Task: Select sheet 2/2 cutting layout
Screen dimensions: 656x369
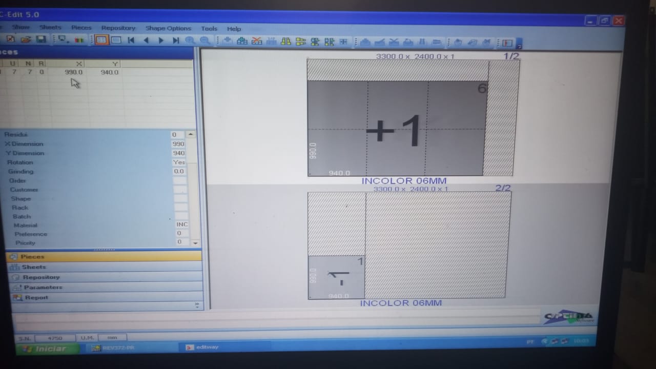Action: (409, 245)
